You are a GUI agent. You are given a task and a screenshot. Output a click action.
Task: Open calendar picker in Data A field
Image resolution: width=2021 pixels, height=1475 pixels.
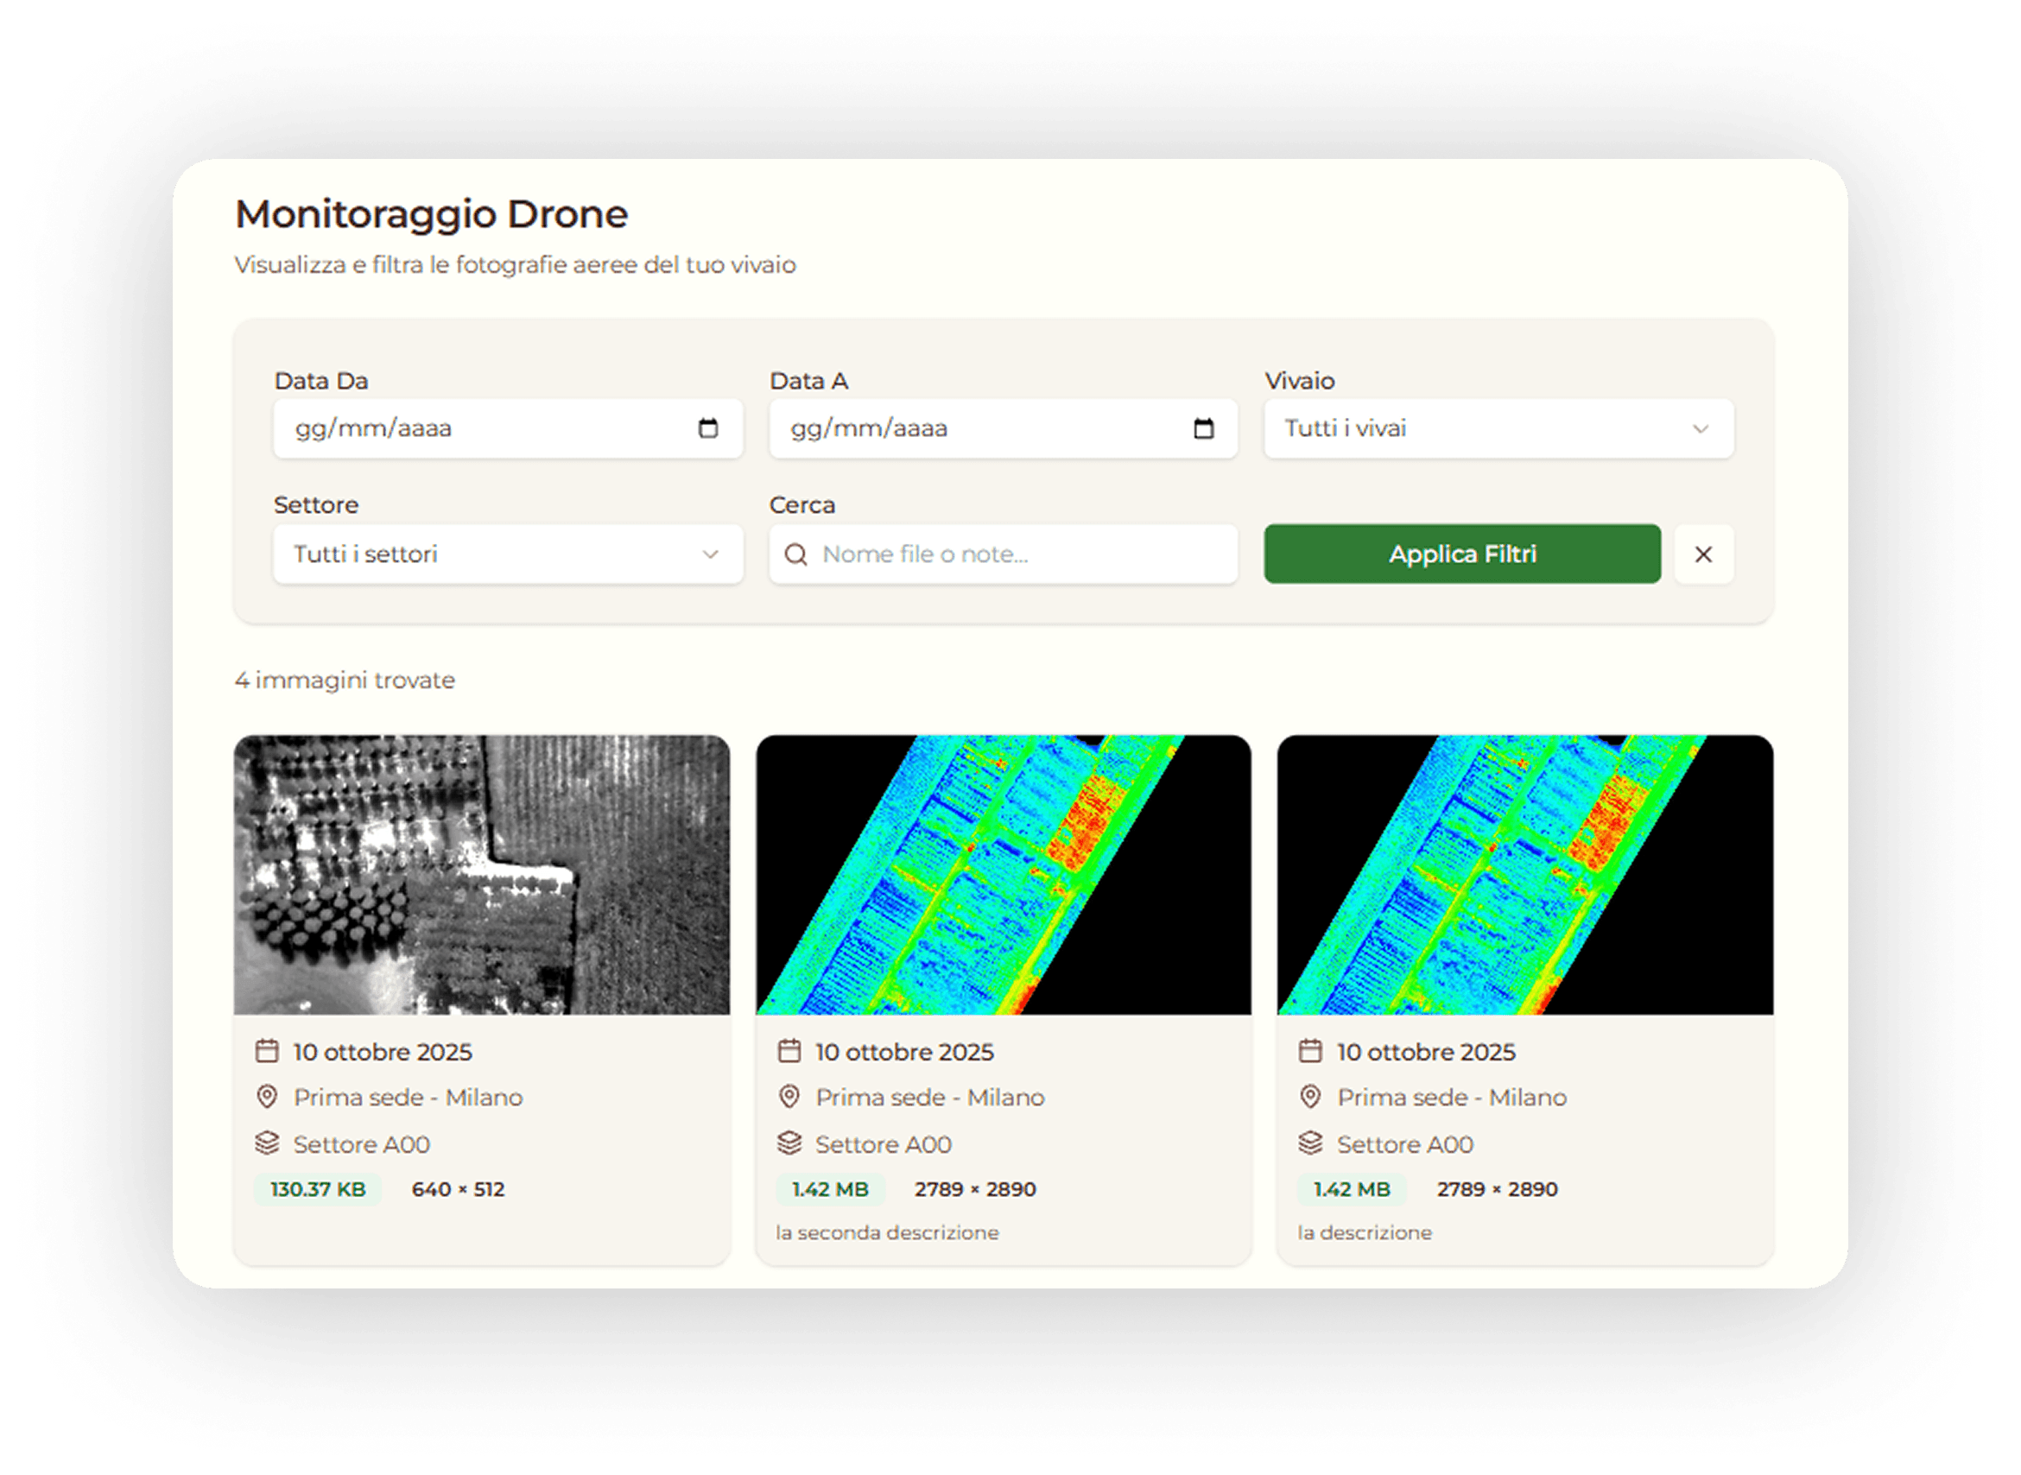coord(1203,428)
